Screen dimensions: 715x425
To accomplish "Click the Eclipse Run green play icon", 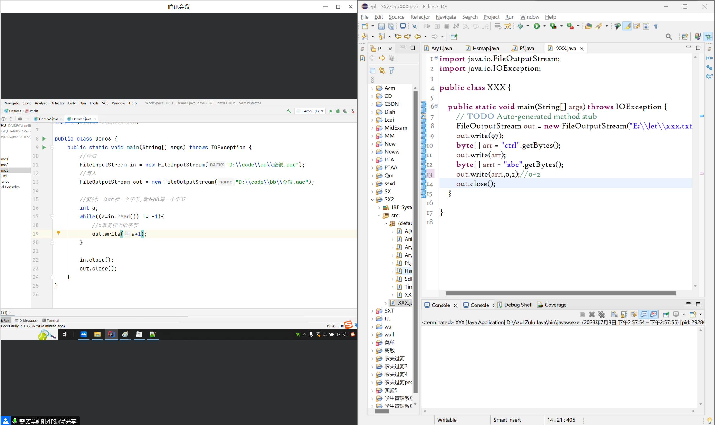I will (536, 26).
